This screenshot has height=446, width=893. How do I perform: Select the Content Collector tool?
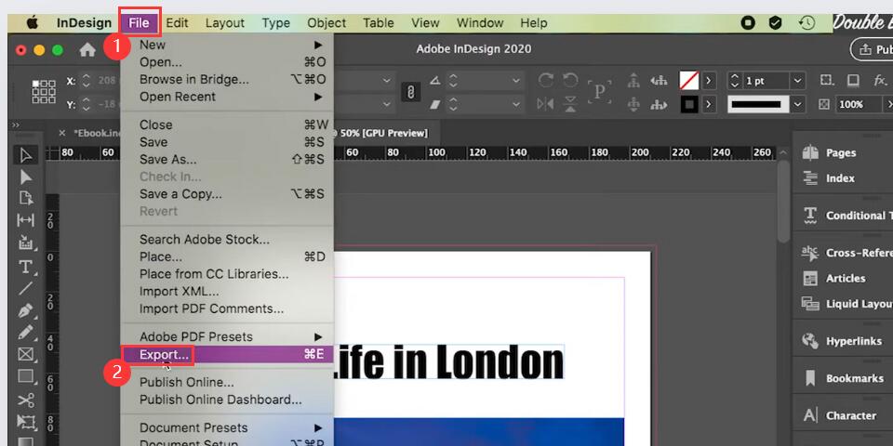point(26,243)
